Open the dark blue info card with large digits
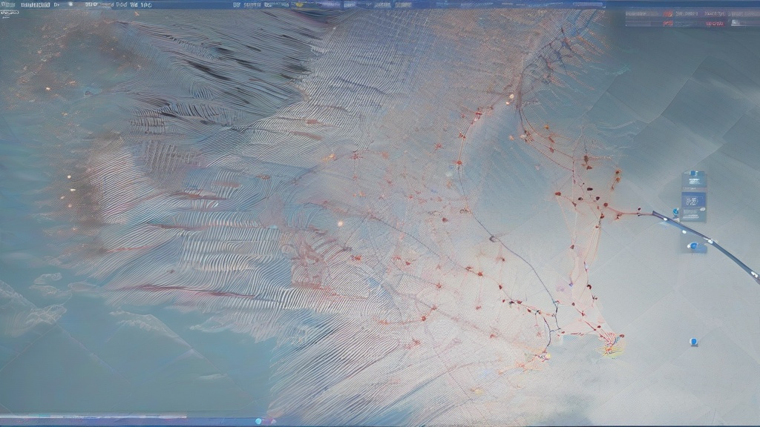This screenshot has width=760, height=427. 694,200
